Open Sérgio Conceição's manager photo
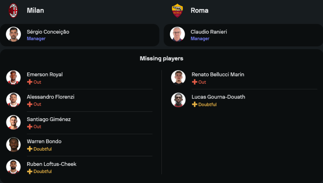323x183 pixels. pos(13,34)
